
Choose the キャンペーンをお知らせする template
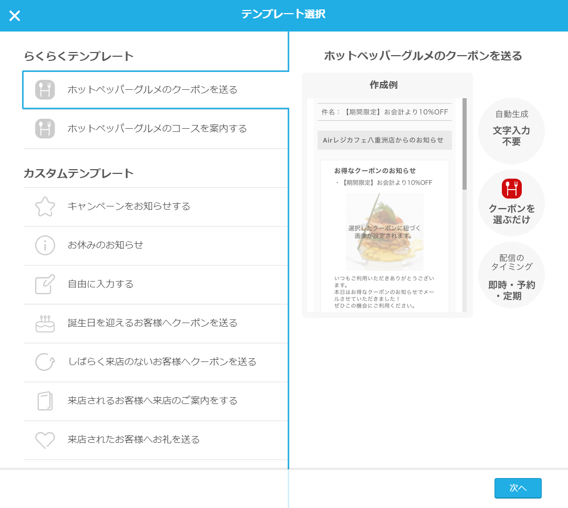(155, 206)
